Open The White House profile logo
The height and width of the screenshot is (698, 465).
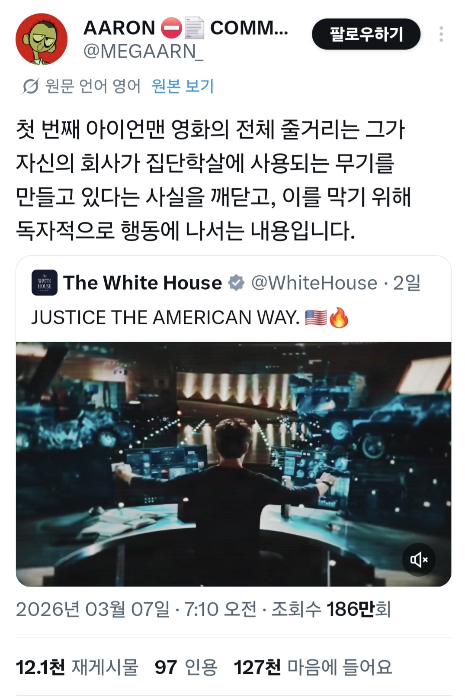45,283
